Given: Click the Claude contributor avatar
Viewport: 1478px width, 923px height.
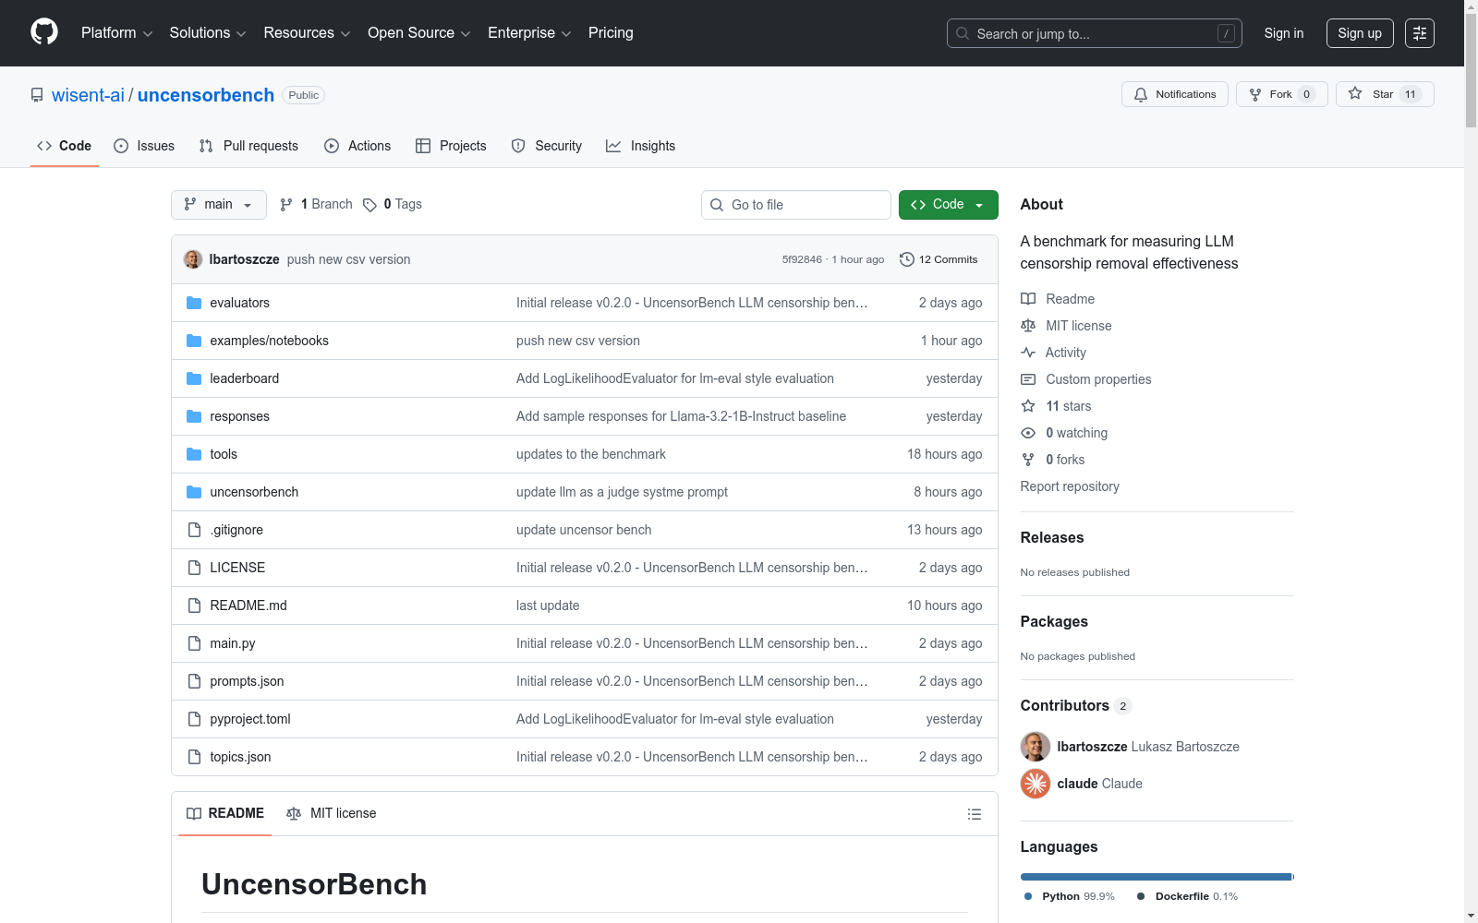Looking at the screenshot, I should (x=1036, y=784).
